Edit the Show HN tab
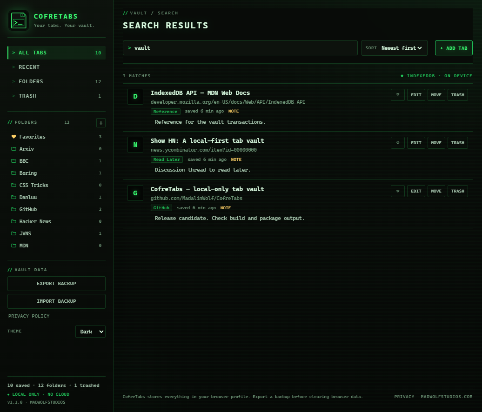 coord(416,143)
